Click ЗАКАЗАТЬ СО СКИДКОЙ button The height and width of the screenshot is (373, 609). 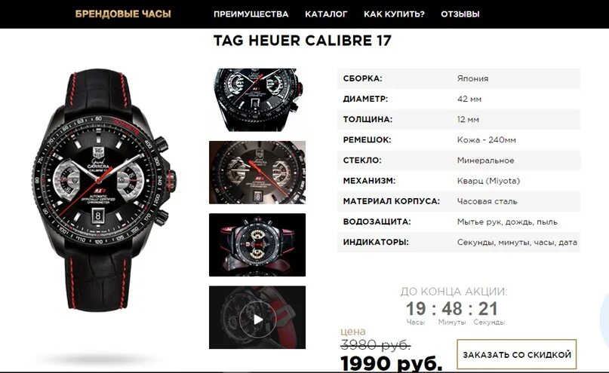[x=517, y=354]
